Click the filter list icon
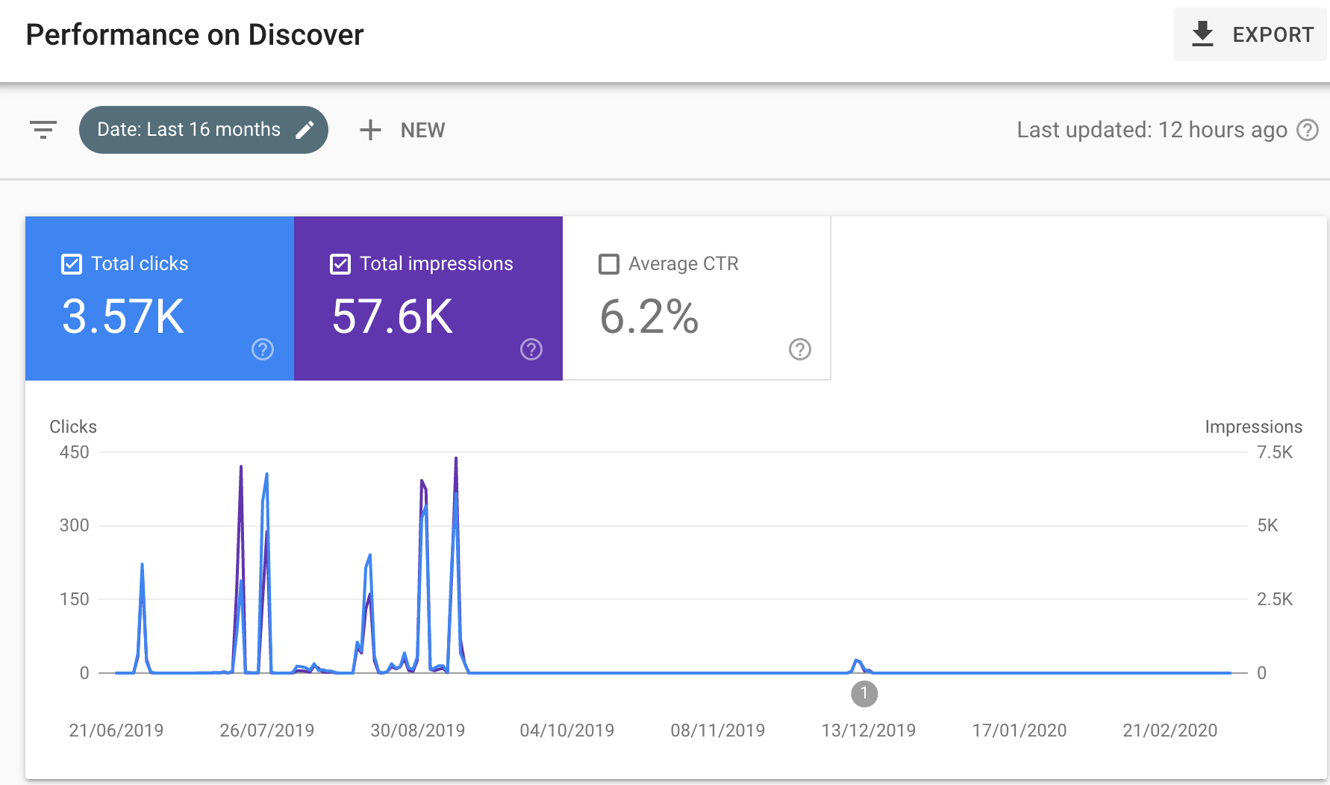1330x785 pixels. tap(43, 130)
